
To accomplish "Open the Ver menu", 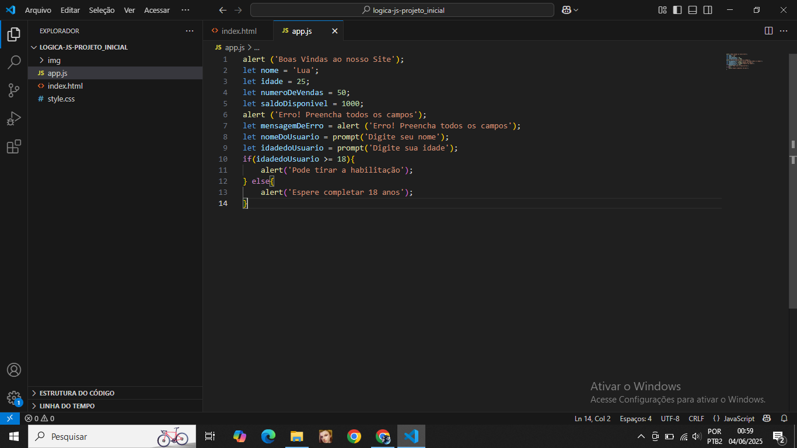I will click(x=130, y=10).
